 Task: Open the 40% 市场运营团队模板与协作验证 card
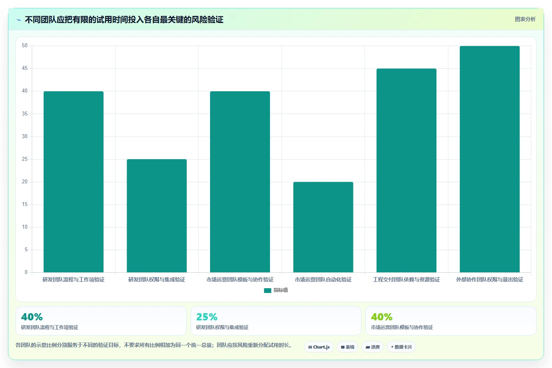pyautogui.click(x=451, y=321)
